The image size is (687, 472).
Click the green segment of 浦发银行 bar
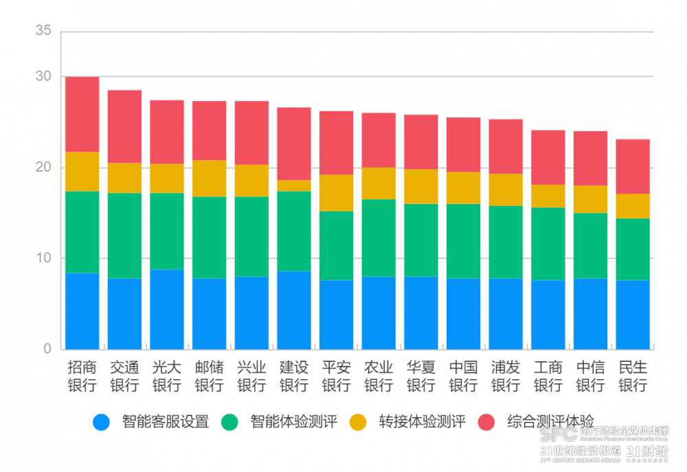[506, 242]
